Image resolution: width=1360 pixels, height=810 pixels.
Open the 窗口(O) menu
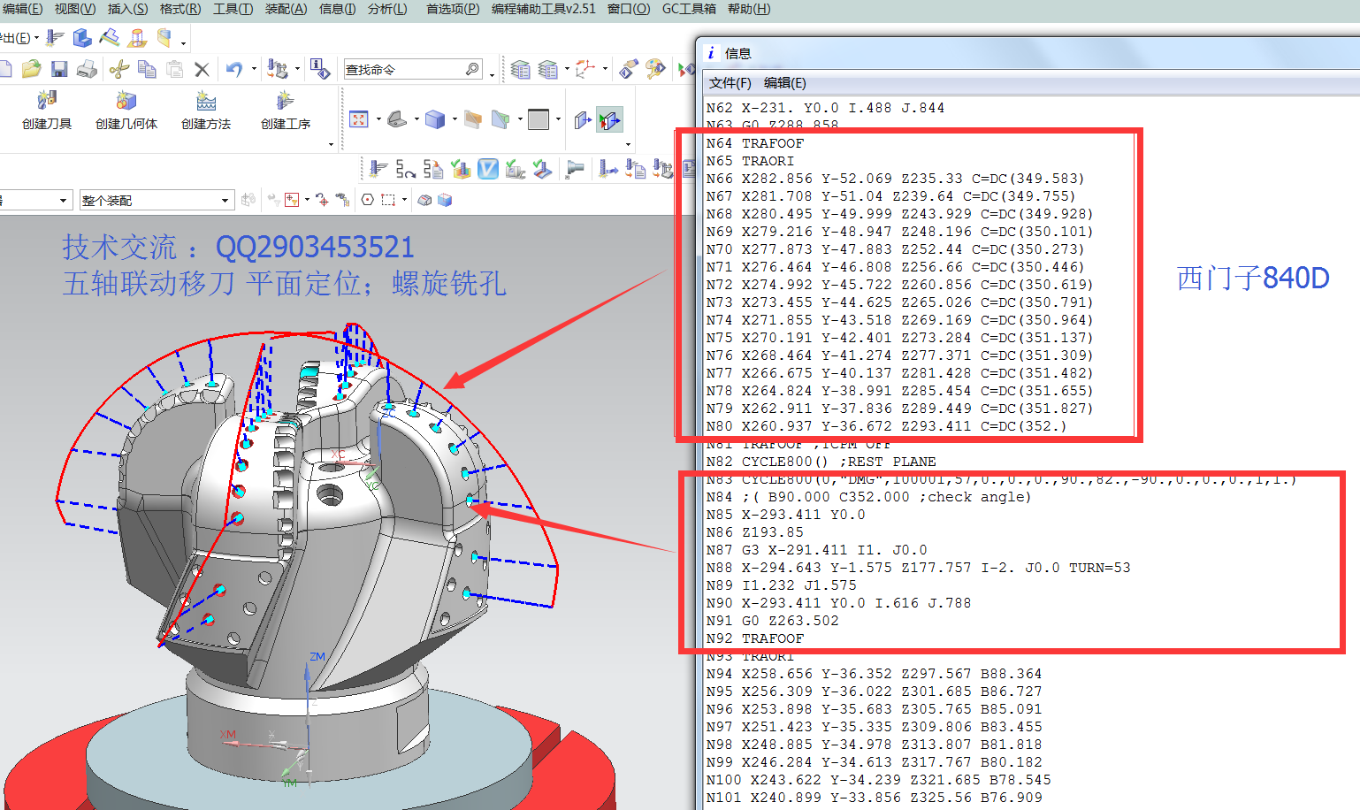click(x=629, y=9)
